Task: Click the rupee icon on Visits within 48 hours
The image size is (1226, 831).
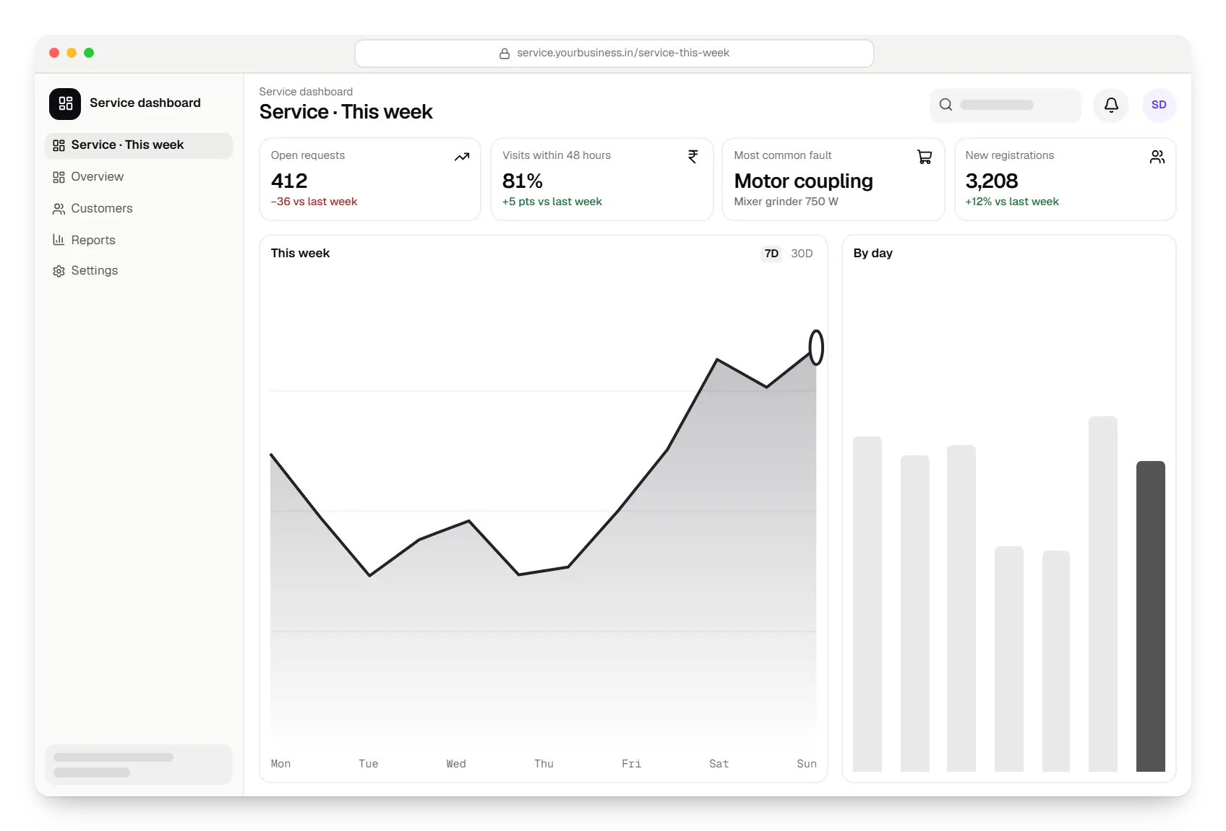Action: 693,157
